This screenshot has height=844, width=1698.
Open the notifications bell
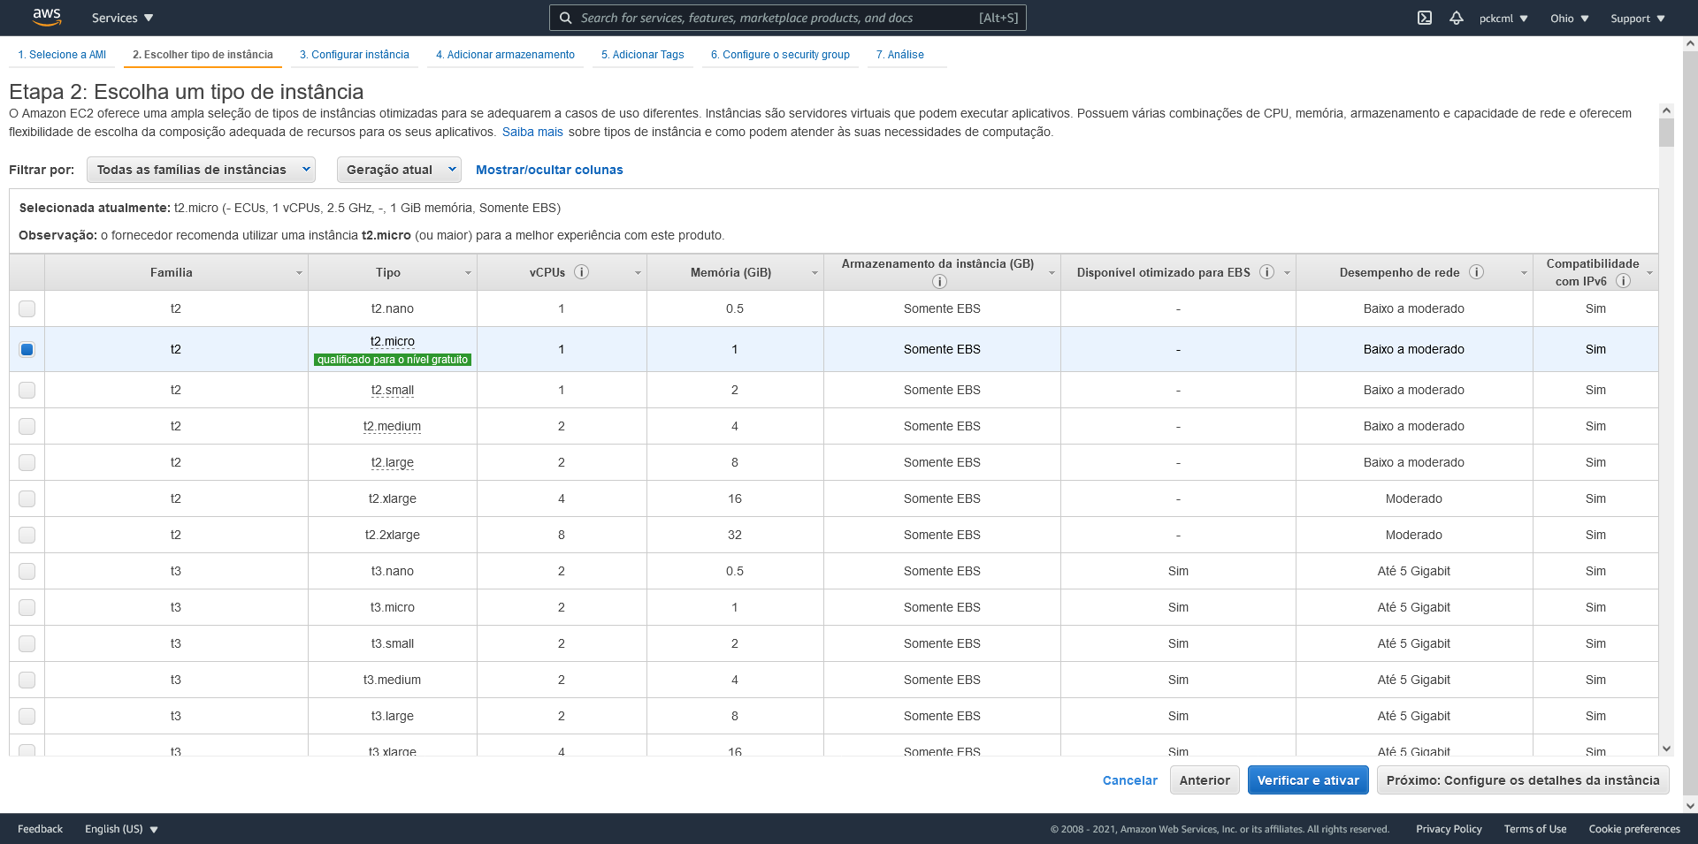pos(1457,17)
